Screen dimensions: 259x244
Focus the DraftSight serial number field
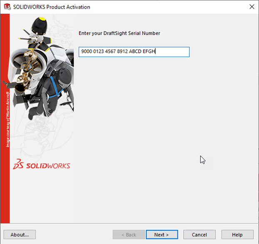(134, 52)
